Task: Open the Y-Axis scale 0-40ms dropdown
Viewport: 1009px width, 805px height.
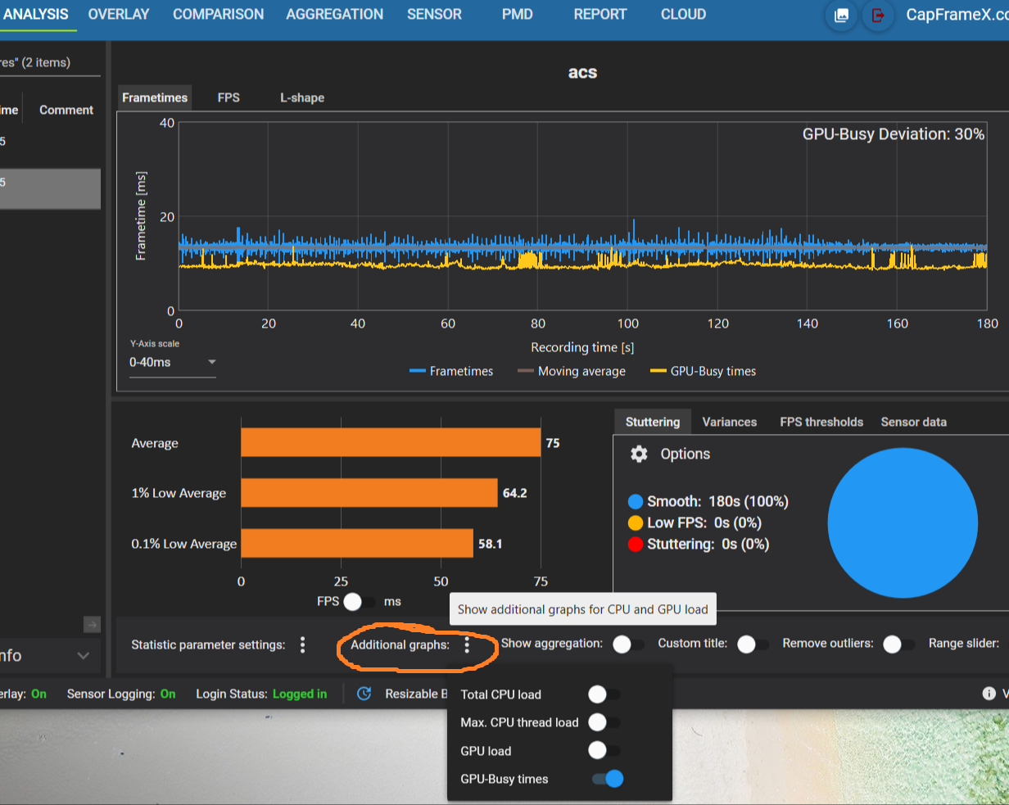Action: 172,362
